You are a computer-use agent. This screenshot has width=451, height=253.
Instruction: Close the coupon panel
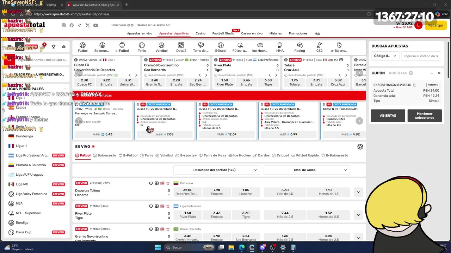pos(439,73)
